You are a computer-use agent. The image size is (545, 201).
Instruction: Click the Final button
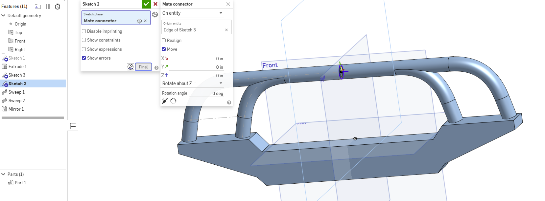143,67
